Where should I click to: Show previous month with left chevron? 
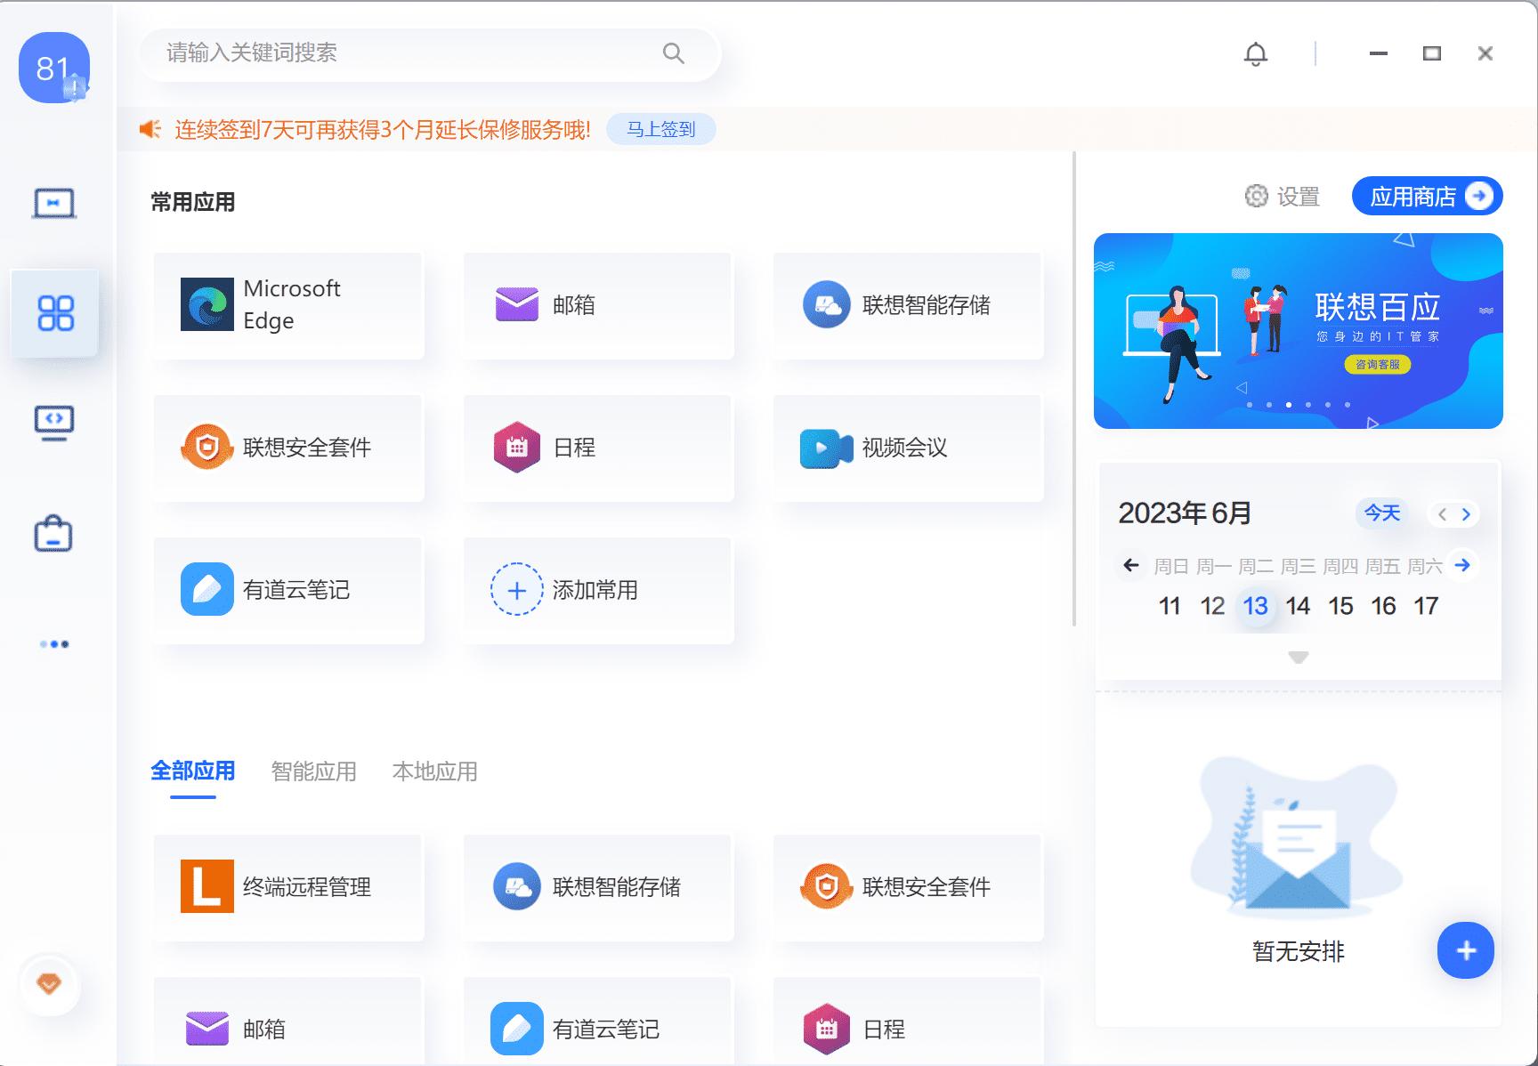pos(1442,513)
